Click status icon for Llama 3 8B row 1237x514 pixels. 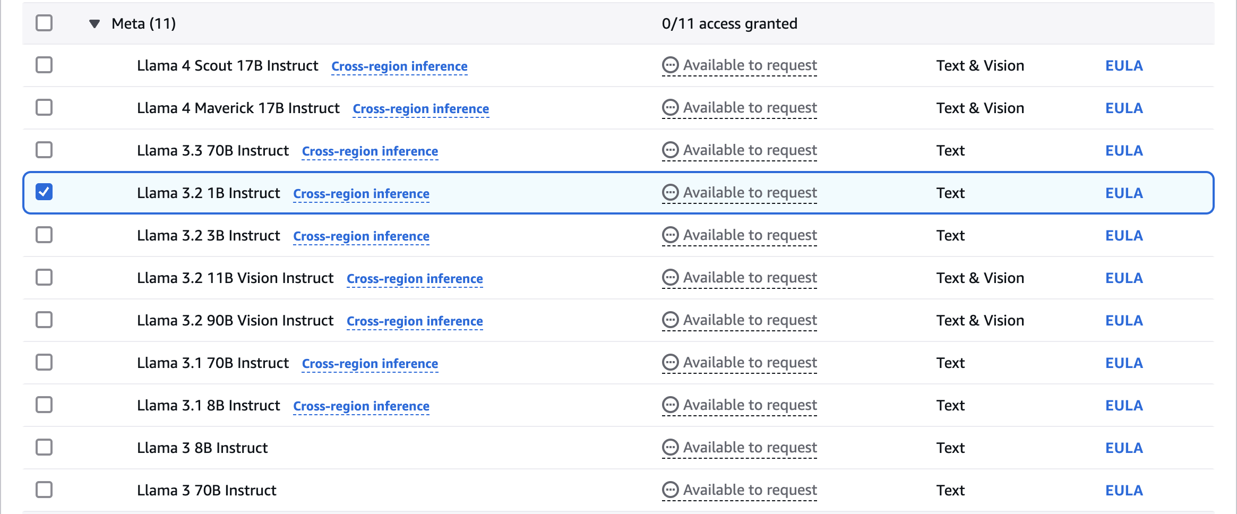(x=671, y=447)
